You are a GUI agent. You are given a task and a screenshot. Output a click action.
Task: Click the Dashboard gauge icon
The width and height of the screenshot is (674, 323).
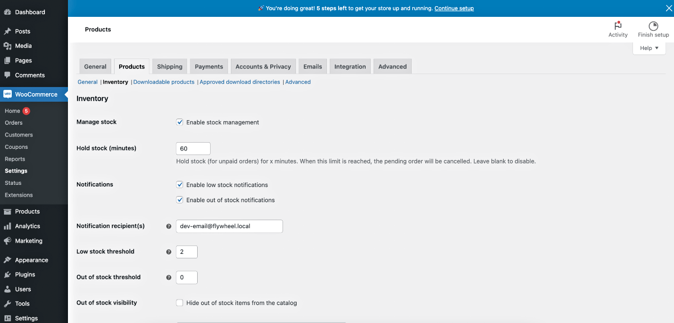point(7,12)
